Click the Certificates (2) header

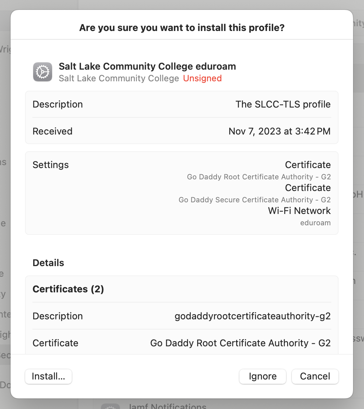[68, 289]
